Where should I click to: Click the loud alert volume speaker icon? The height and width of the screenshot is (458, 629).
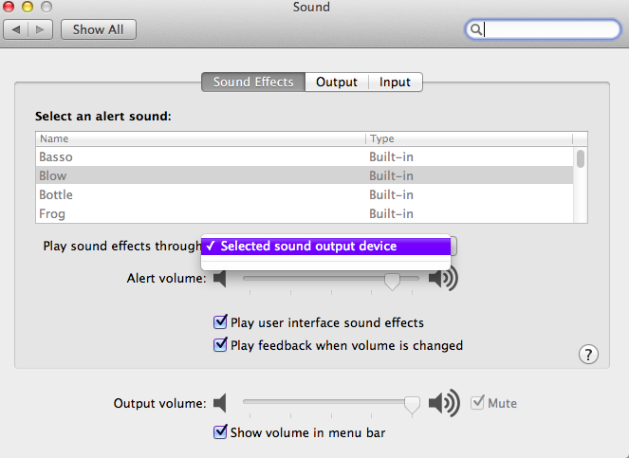click(x=443, y=279)
